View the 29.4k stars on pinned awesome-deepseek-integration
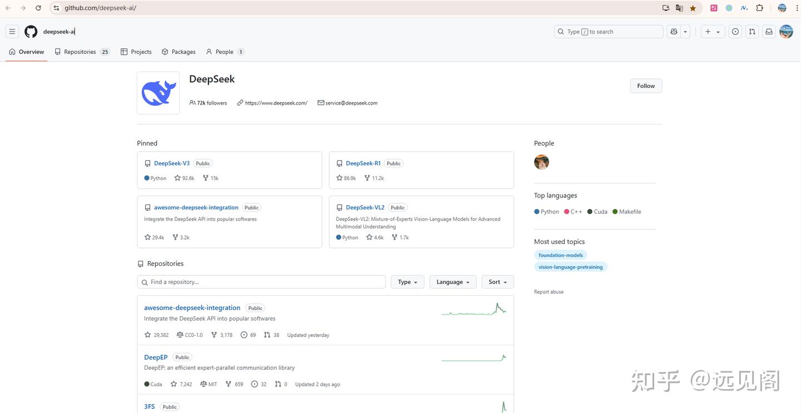The width and height of the screenshot is (801, 413). tap(154, 237)
